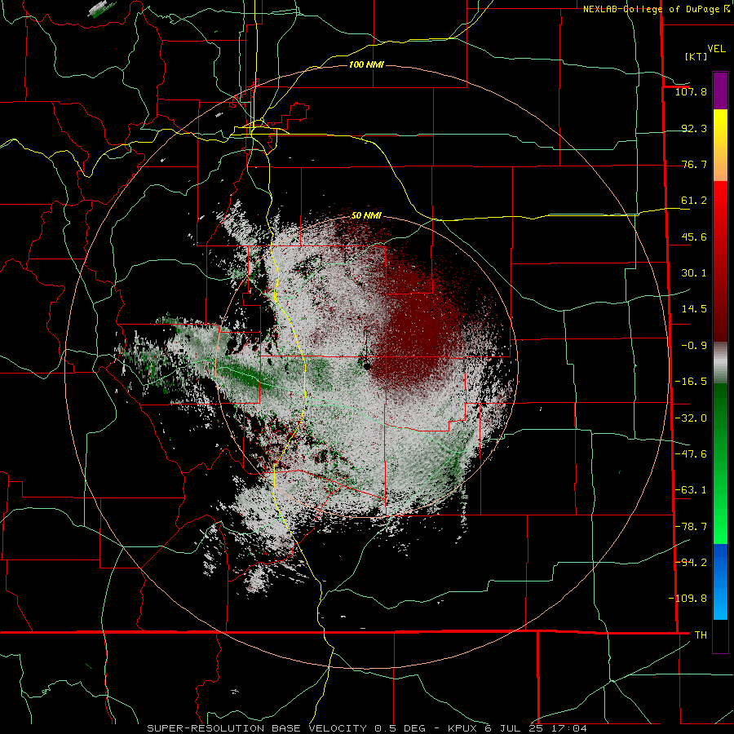Click the TH threshold label
The height and width of the screenshot is (734, 734).
click(x=701, y=635)
